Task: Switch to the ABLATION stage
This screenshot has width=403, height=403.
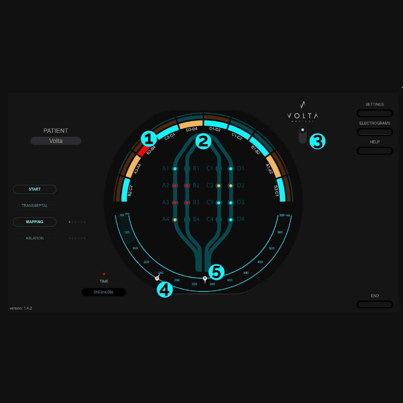Action: [x=35, y=238]
